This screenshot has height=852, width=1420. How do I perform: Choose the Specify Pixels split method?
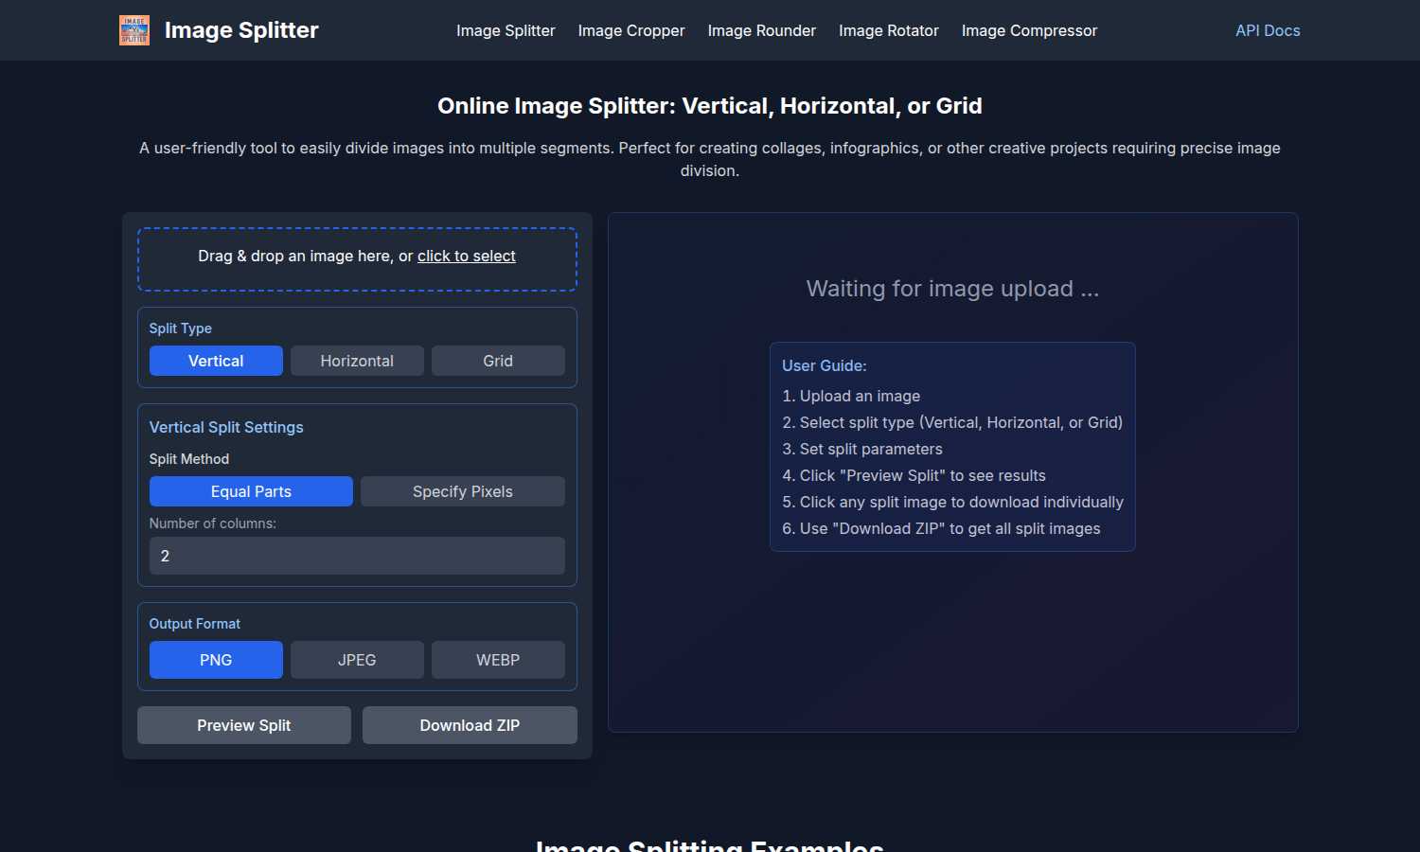(x=463, y=491)
